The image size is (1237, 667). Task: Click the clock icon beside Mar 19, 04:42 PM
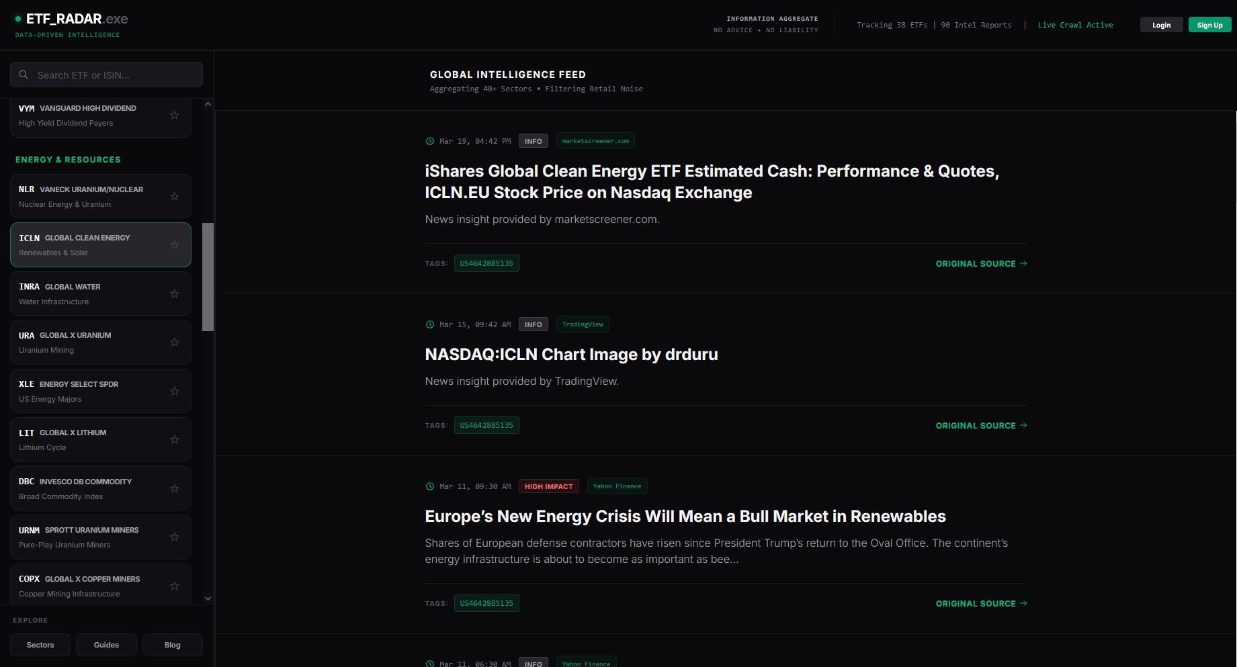coord(430,141)
